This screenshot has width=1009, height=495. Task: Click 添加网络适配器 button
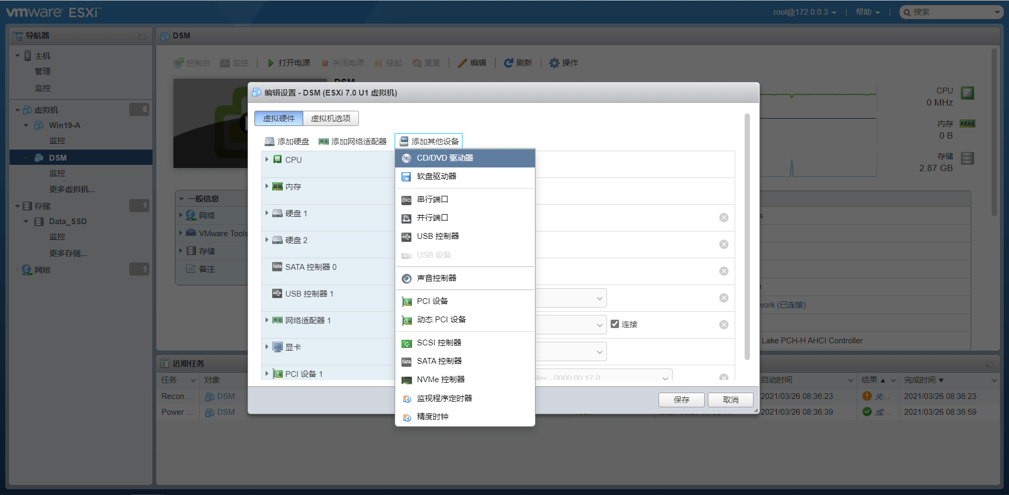point(353,142)
